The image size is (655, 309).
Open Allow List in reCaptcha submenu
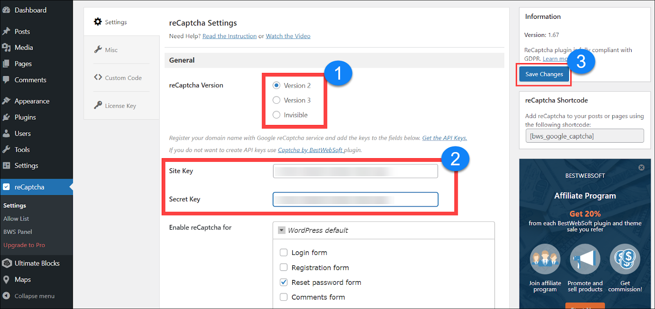click(16, 219)
